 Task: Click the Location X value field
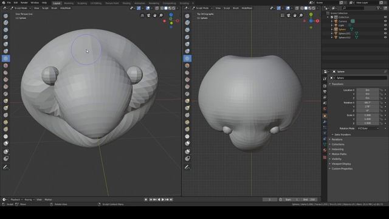368,90
